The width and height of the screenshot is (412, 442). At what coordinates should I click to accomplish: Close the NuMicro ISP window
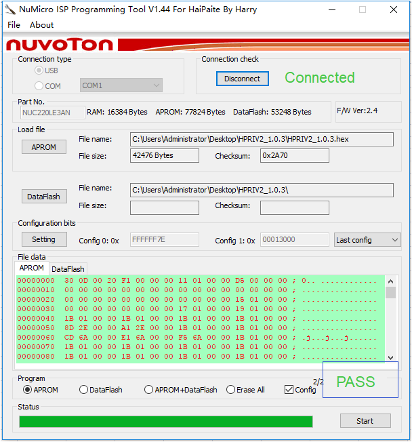tap(394, 9)
